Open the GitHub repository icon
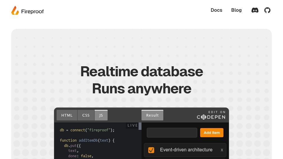 tap(267, 10)
